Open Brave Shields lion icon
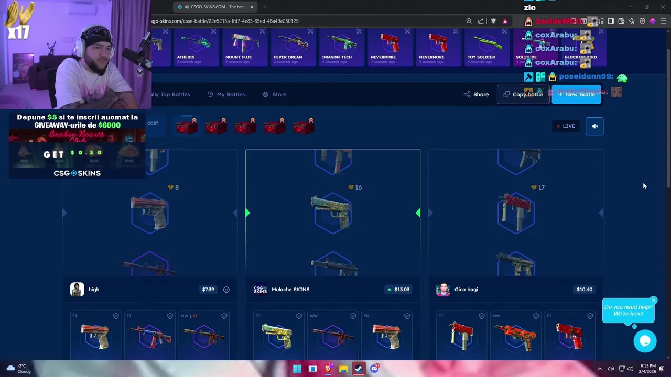671x377 pixels. pos(493,21)
